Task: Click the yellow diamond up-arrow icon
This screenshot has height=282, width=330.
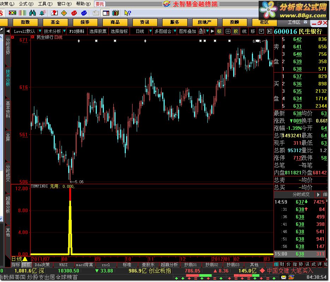Action: point(64,13)
